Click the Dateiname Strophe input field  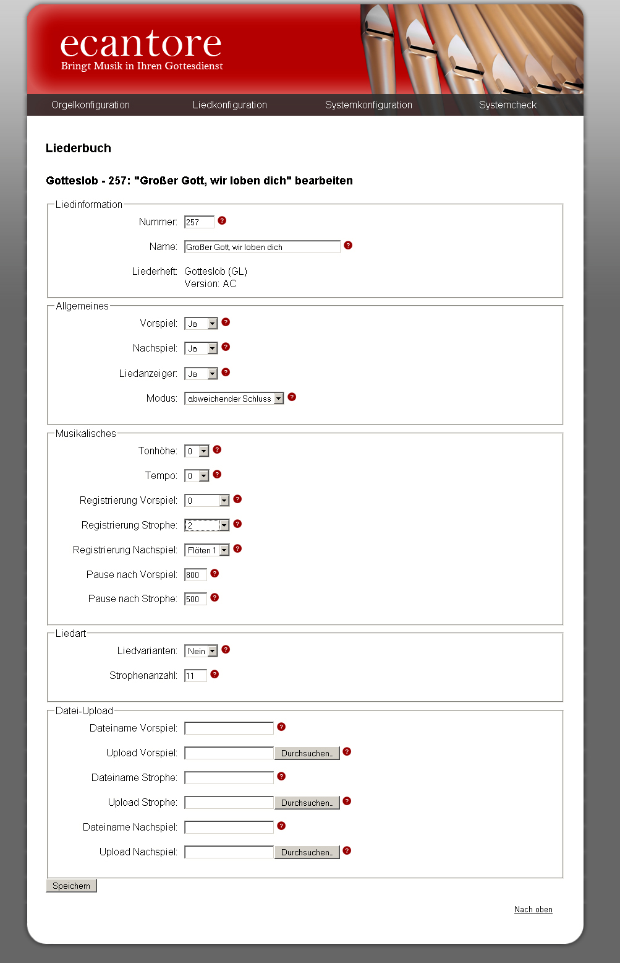click(229, 778)
